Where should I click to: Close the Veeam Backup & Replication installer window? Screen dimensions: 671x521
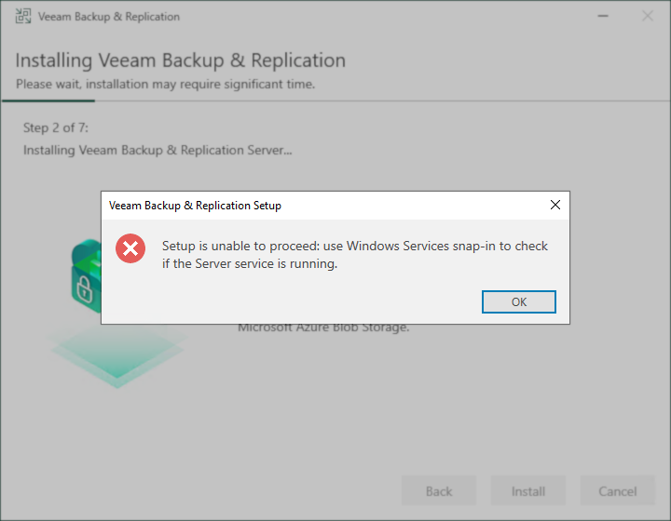[x=648, y=16]
